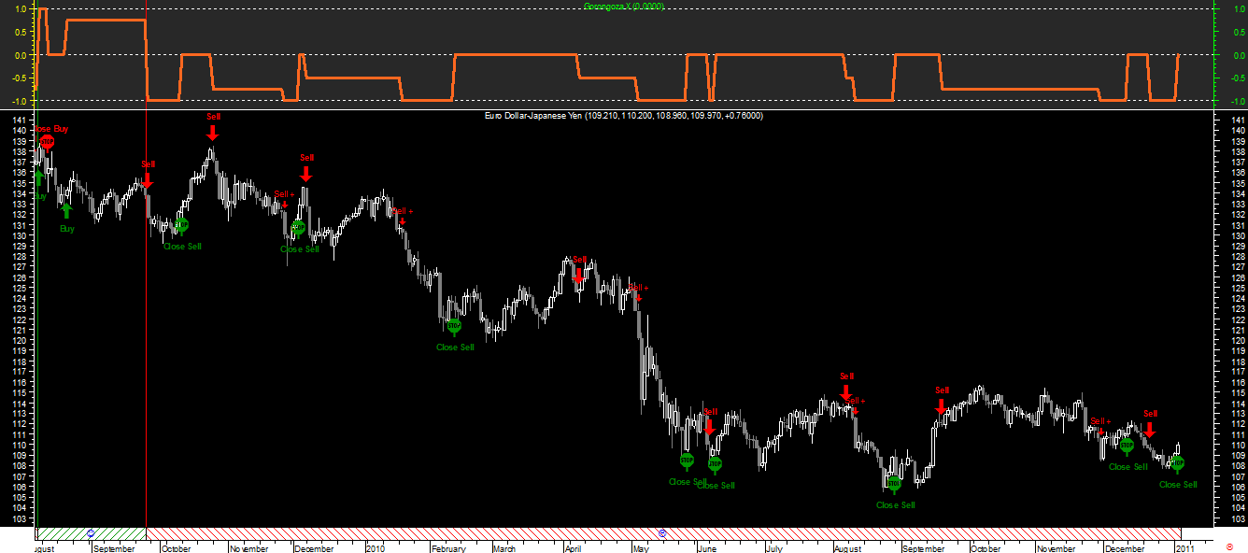
Task: Click the 141 price label on the right axis
Action: tap(1240, 121)
